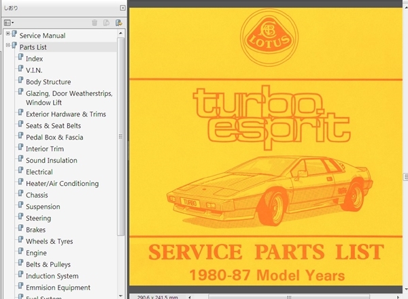
Task: Click the page size 290.6 x 241.5 mm readout
Action: coord(157,297)
